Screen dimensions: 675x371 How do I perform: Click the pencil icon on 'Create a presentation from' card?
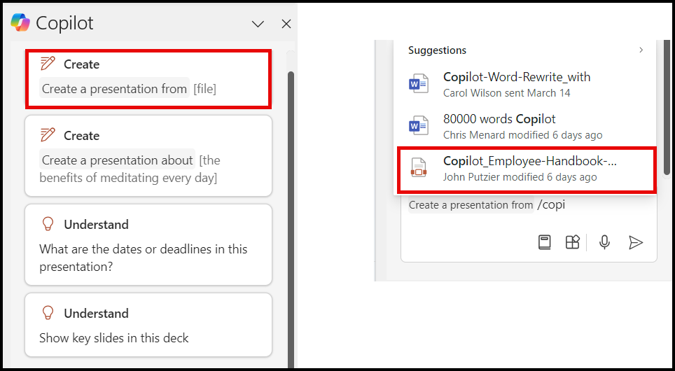(x=48, y=64)
